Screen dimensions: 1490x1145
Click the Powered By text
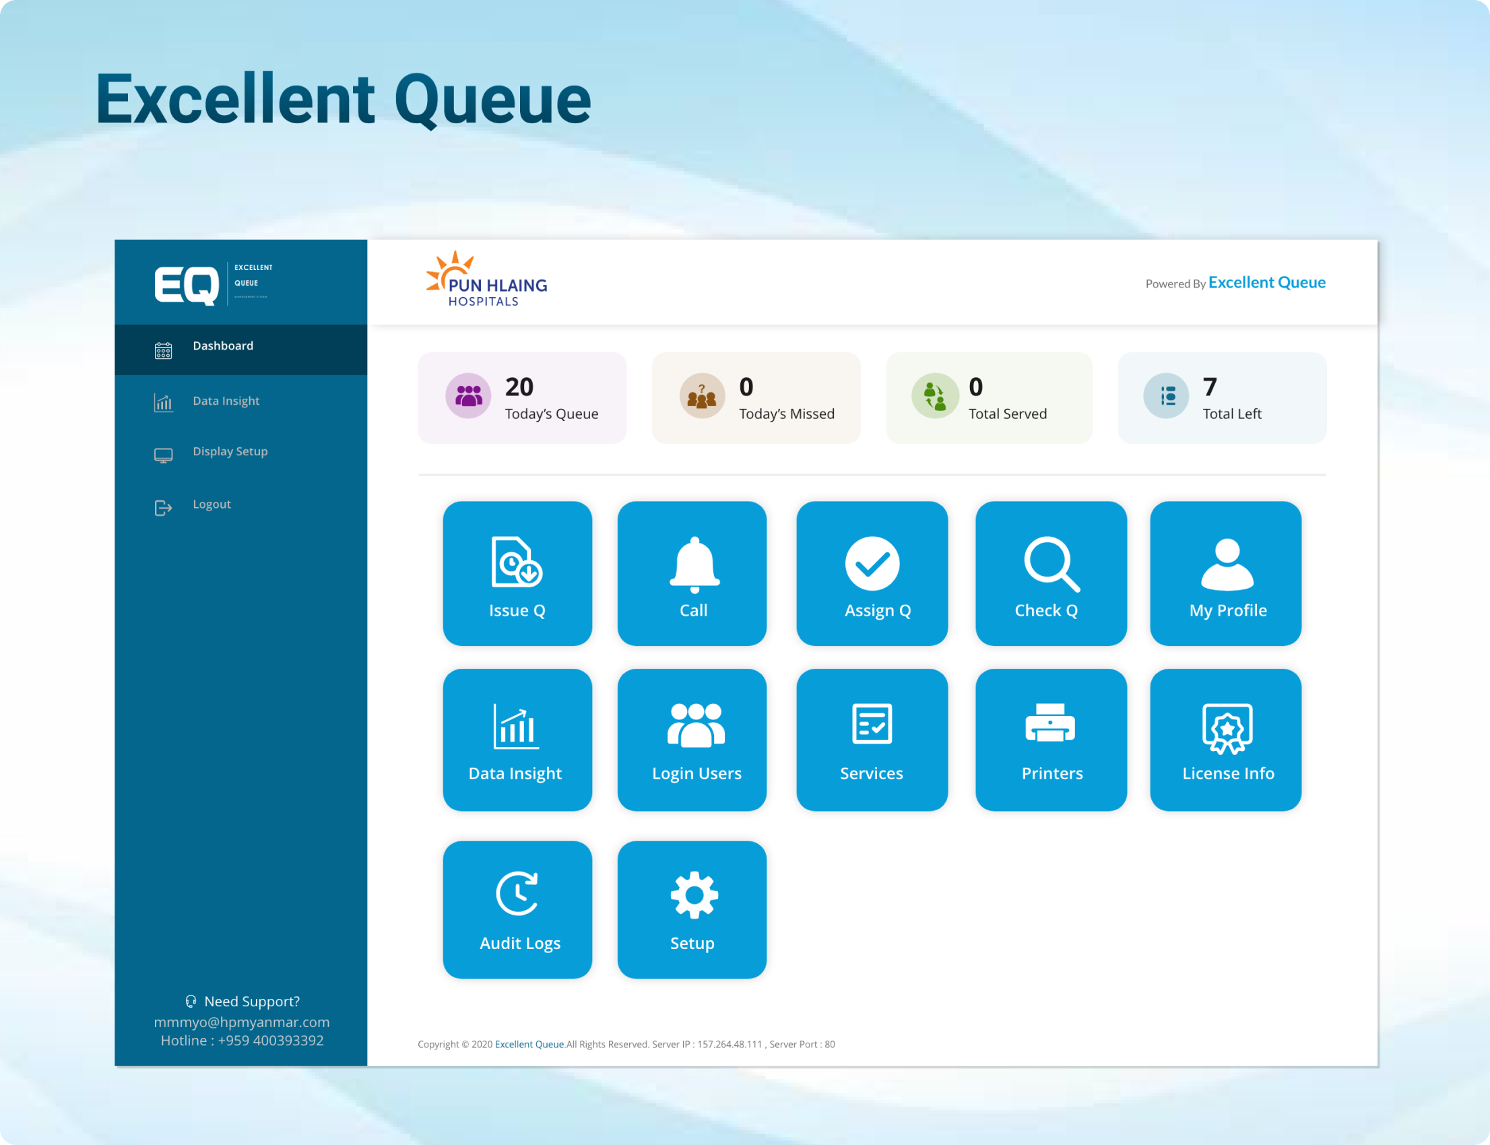coord(1176,284)
